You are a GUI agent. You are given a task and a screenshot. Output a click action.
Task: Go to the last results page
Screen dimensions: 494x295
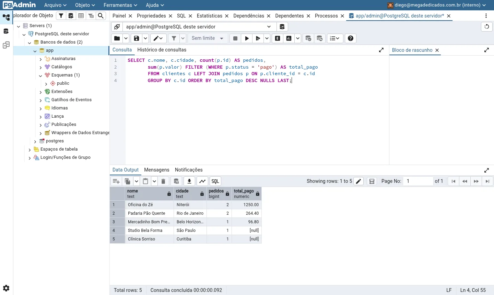point(487,181)
